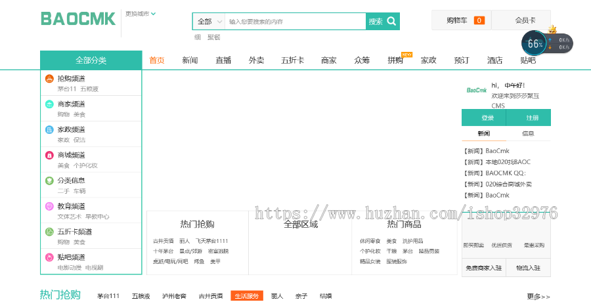The height and width of the screenshot is (302, 591).
Task: Click 电视剧 under 贴吧频道
Action: click(94, 268)
